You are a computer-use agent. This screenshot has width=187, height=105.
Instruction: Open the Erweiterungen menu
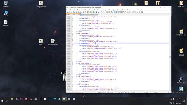(131, 10)
